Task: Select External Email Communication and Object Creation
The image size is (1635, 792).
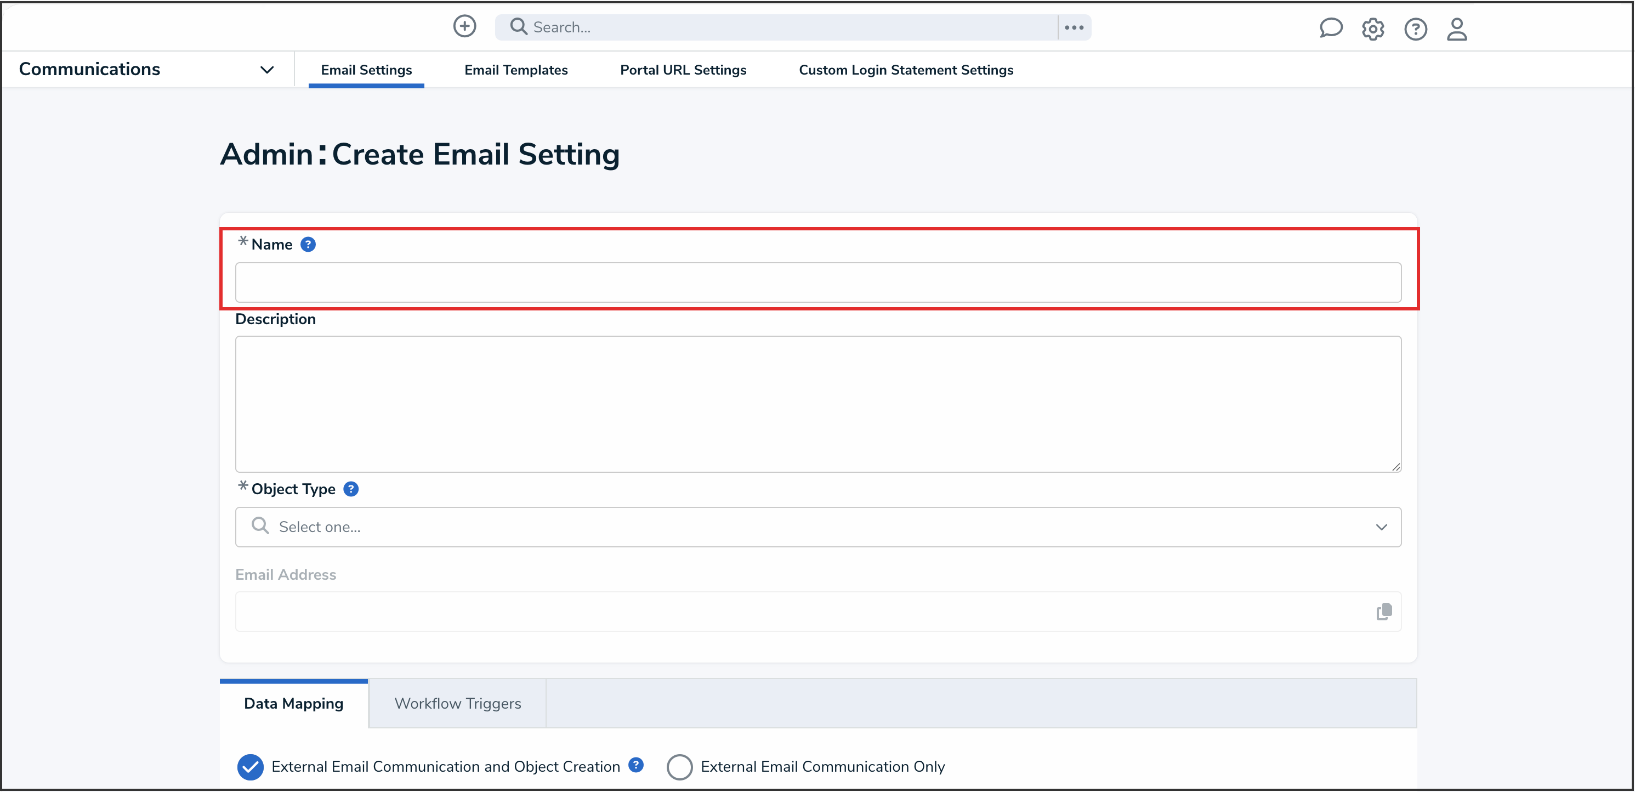Action: point(250,767)
